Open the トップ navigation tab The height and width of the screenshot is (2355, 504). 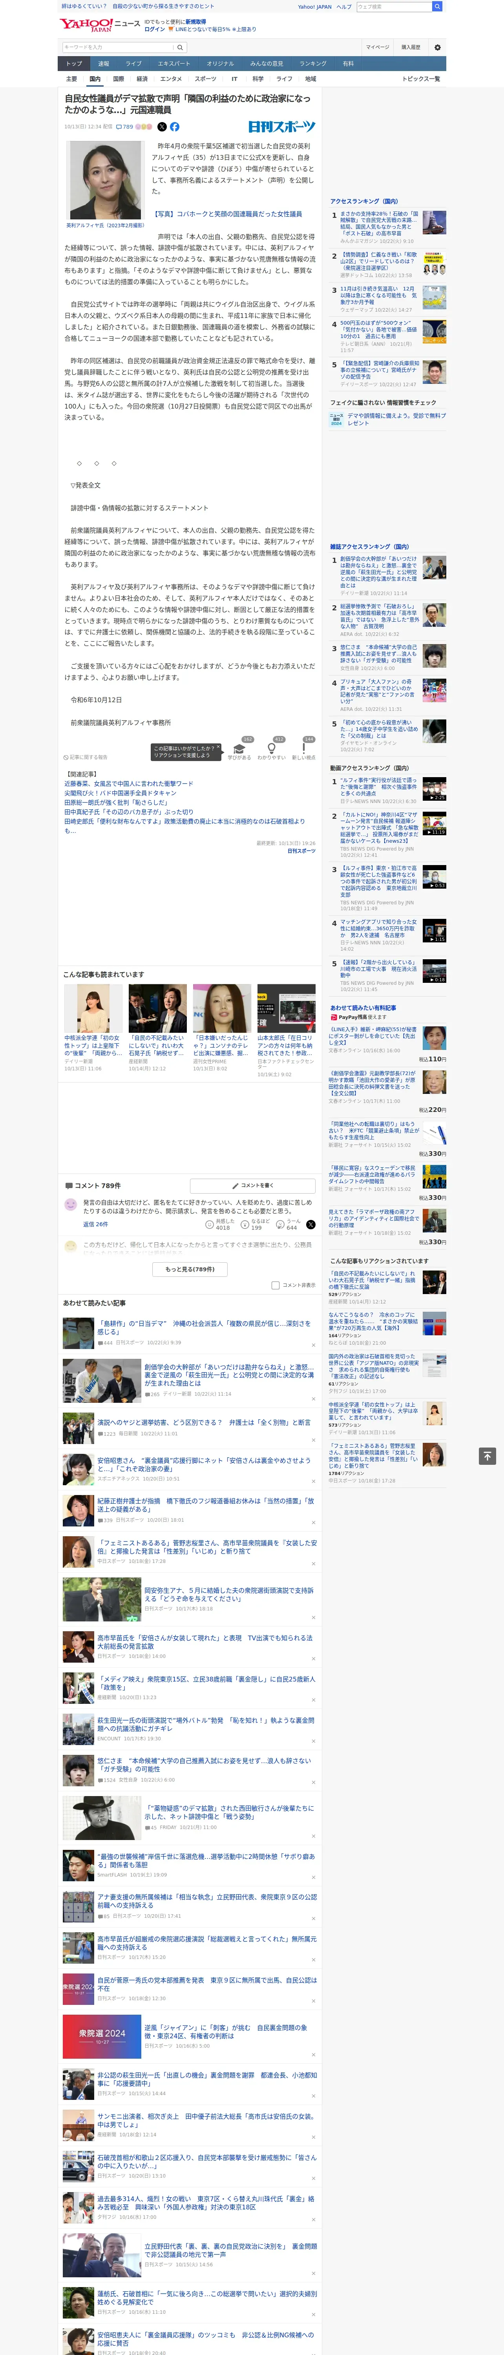74,64
